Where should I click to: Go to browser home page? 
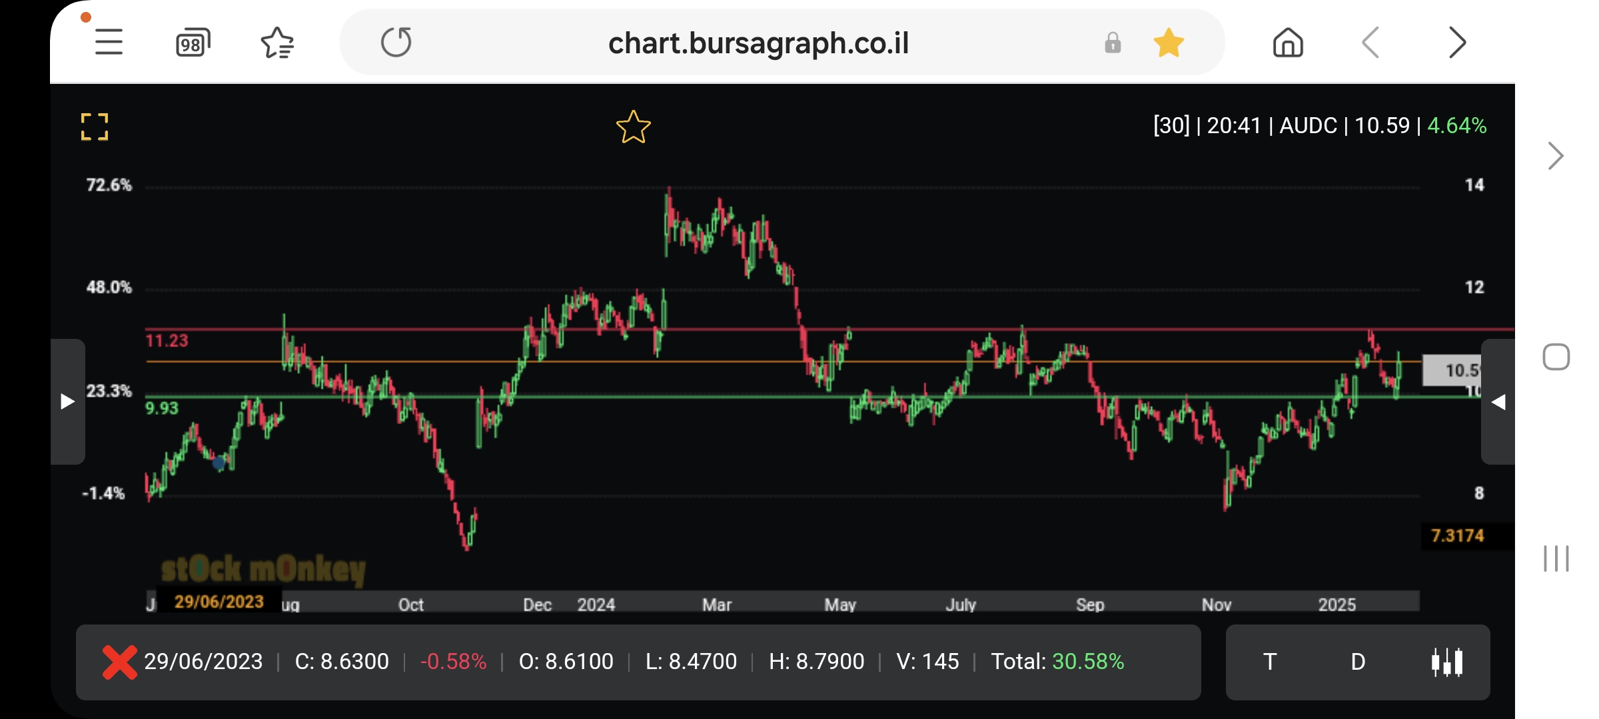(x=1287, y=43)
